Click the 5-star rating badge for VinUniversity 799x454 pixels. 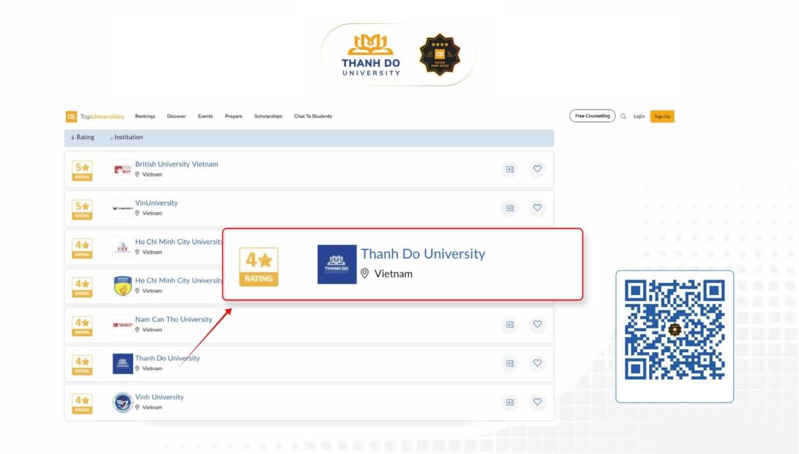82,208
